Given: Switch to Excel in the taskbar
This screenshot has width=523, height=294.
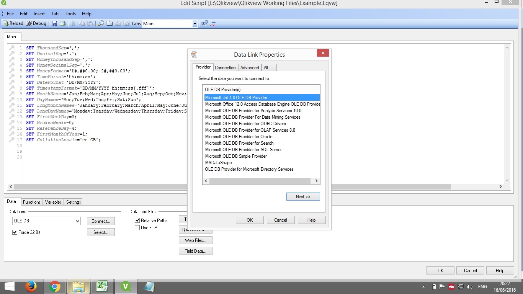Looking at the screenshot, I should (102, 286).
